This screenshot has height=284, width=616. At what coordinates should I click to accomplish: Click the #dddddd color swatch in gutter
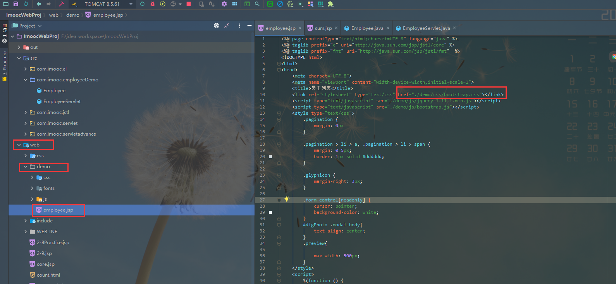(270, 157)
